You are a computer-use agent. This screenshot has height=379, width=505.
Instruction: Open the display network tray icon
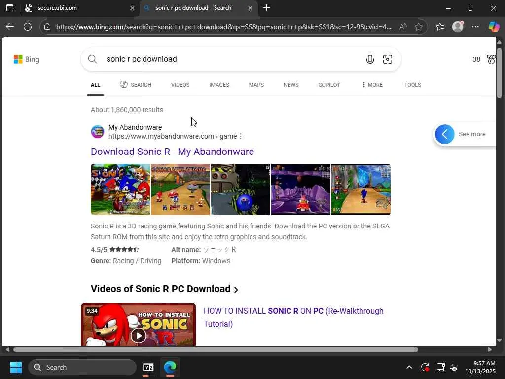pyautogui.click(x=440, y=367)
